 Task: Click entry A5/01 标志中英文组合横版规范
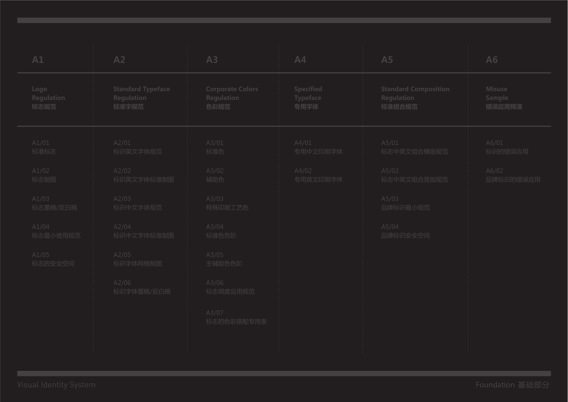(415, 147)
